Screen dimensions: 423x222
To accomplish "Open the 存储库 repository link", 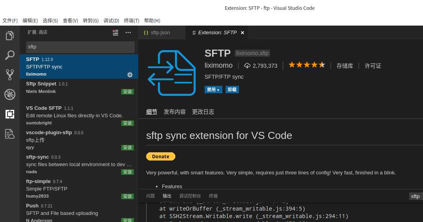I will coord(344,66).
